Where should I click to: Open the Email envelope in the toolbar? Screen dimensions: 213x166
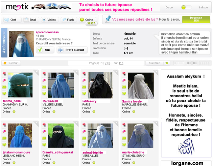click(31, 20)
